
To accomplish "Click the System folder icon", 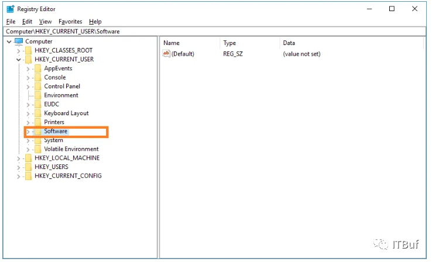I will pos(37,140).
